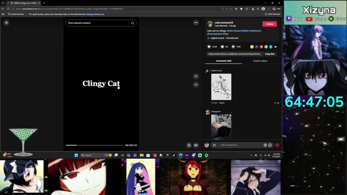The height and width of the screenshot is (195, 347).
Task: Send to friends using red paper-plane icon
Action: point(261,47)
